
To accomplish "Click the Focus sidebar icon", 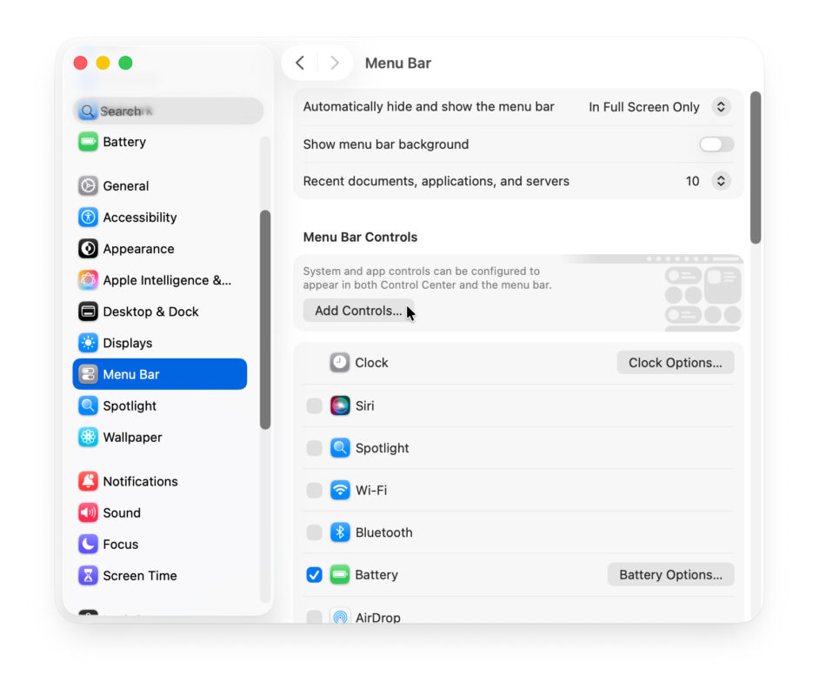I will click(x=87, y=544).
